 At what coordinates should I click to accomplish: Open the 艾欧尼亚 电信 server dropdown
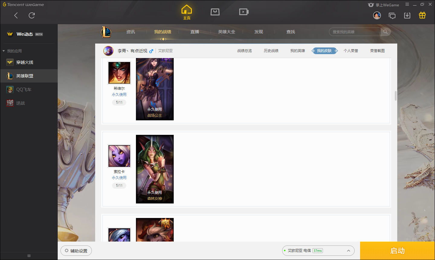[318, 251]
